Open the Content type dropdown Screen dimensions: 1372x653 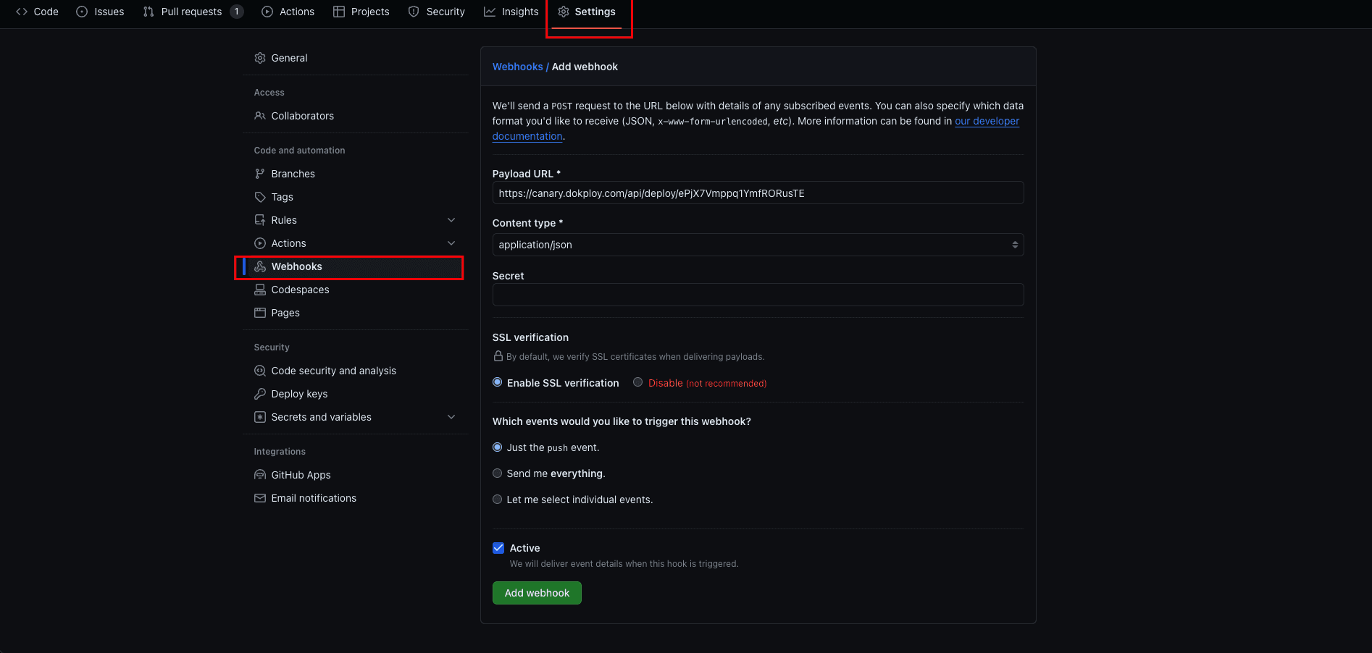[758, 245]
